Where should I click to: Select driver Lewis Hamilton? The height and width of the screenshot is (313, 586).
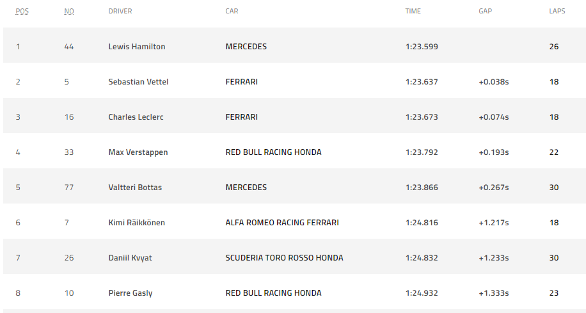tap(137, 47)
